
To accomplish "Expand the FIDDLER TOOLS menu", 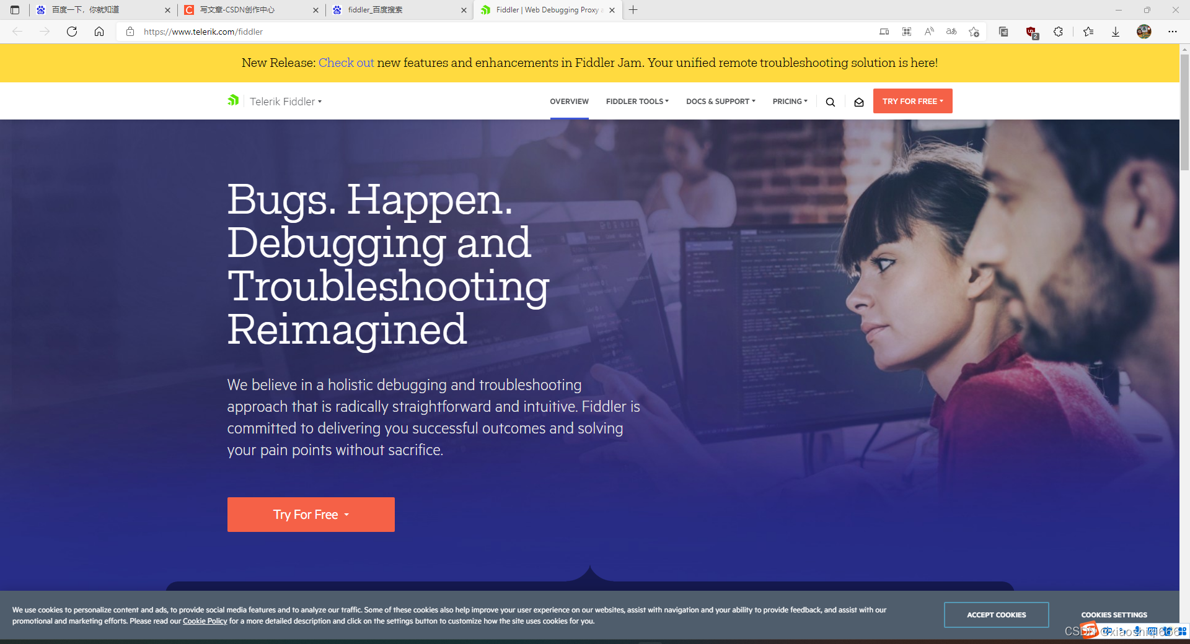I will click(637, 102).
